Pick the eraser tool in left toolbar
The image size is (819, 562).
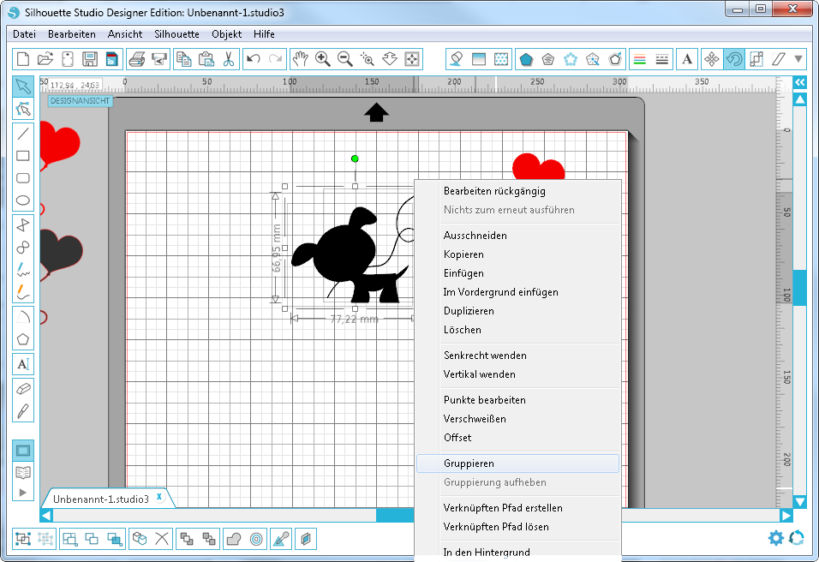tap(23, 387)
